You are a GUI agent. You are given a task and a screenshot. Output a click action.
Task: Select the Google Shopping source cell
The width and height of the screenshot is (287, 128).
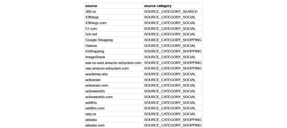pyautogui.click(x=99, y=40)
